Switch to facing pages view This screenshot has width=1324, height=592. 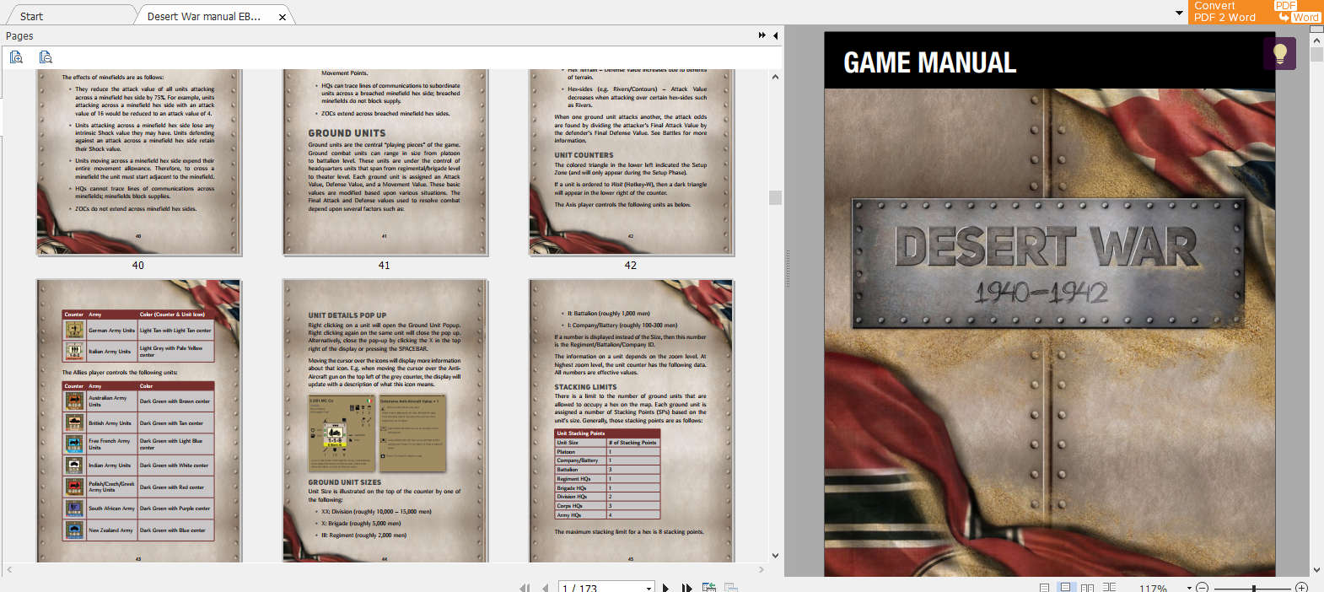click(1087, 588)
